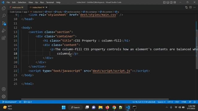Open the Accounts menu icon

coord(4,89)
